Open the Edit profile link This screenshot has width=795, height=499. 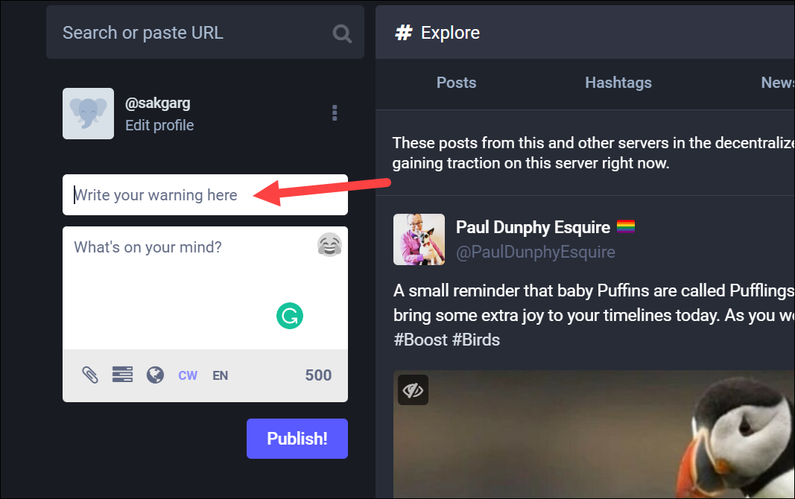(x=159, y=125)
